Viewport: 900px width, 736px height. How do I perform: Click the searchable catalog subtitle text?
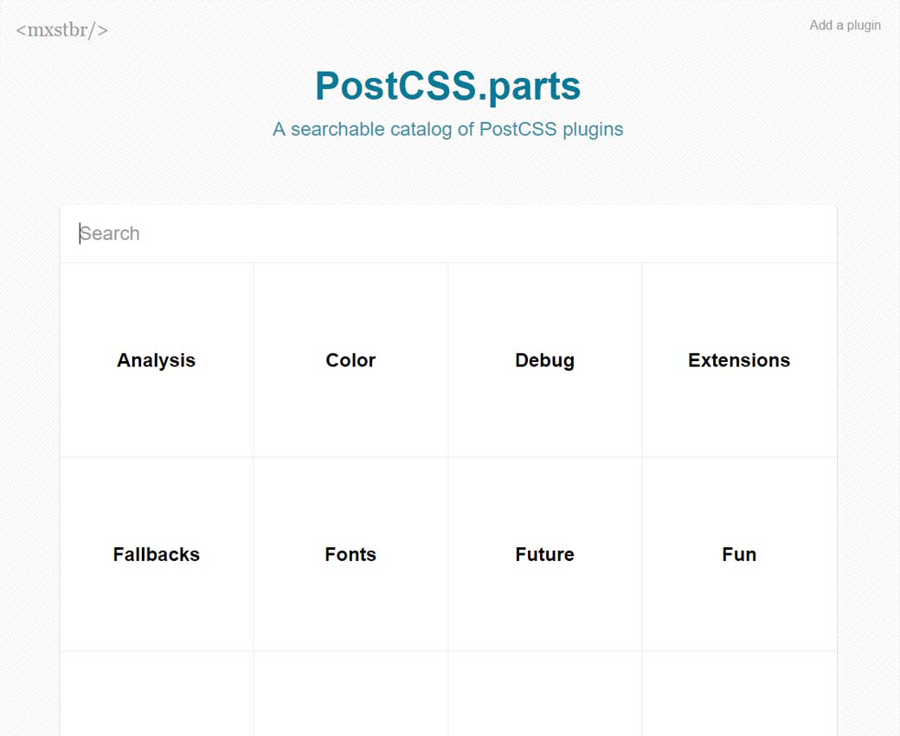point(447,130)
